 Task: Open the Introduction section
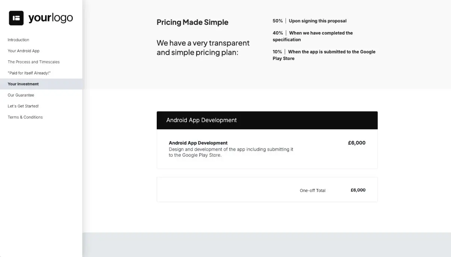[x=18, y=39]
